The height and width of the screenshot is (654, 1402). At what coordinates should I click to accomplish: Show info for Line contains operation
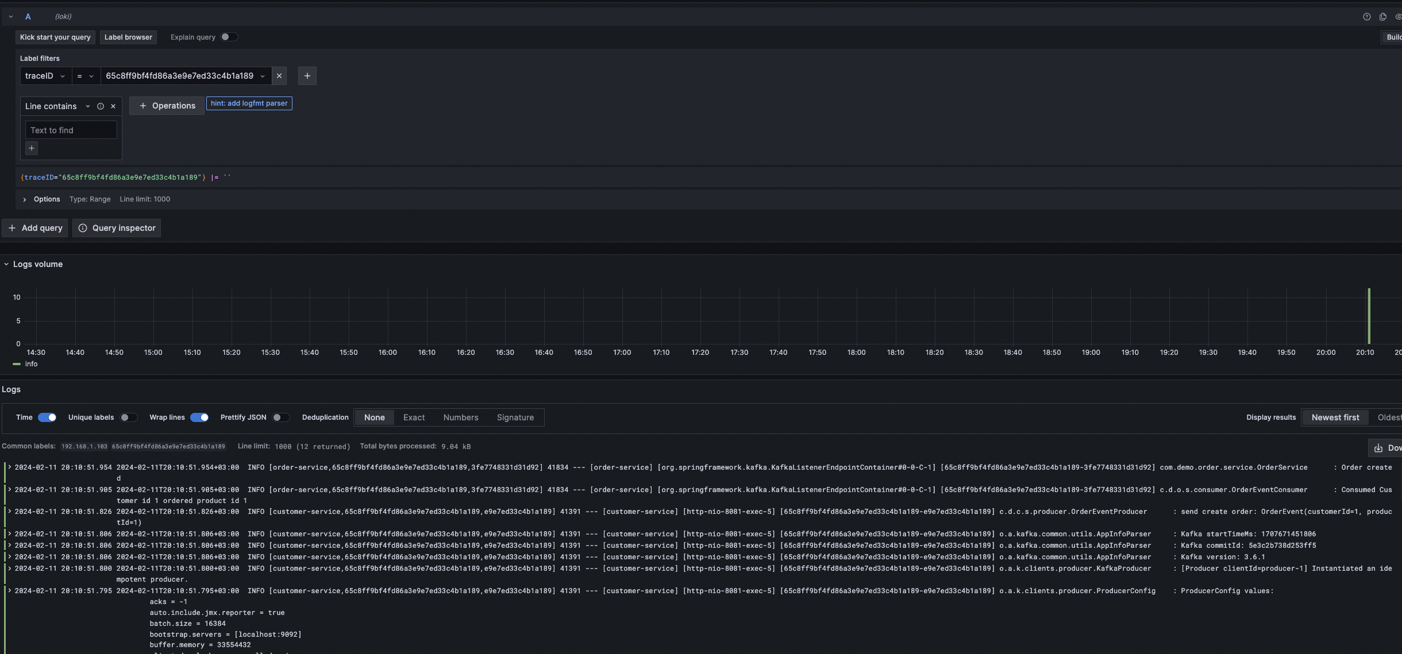(101, 106)
